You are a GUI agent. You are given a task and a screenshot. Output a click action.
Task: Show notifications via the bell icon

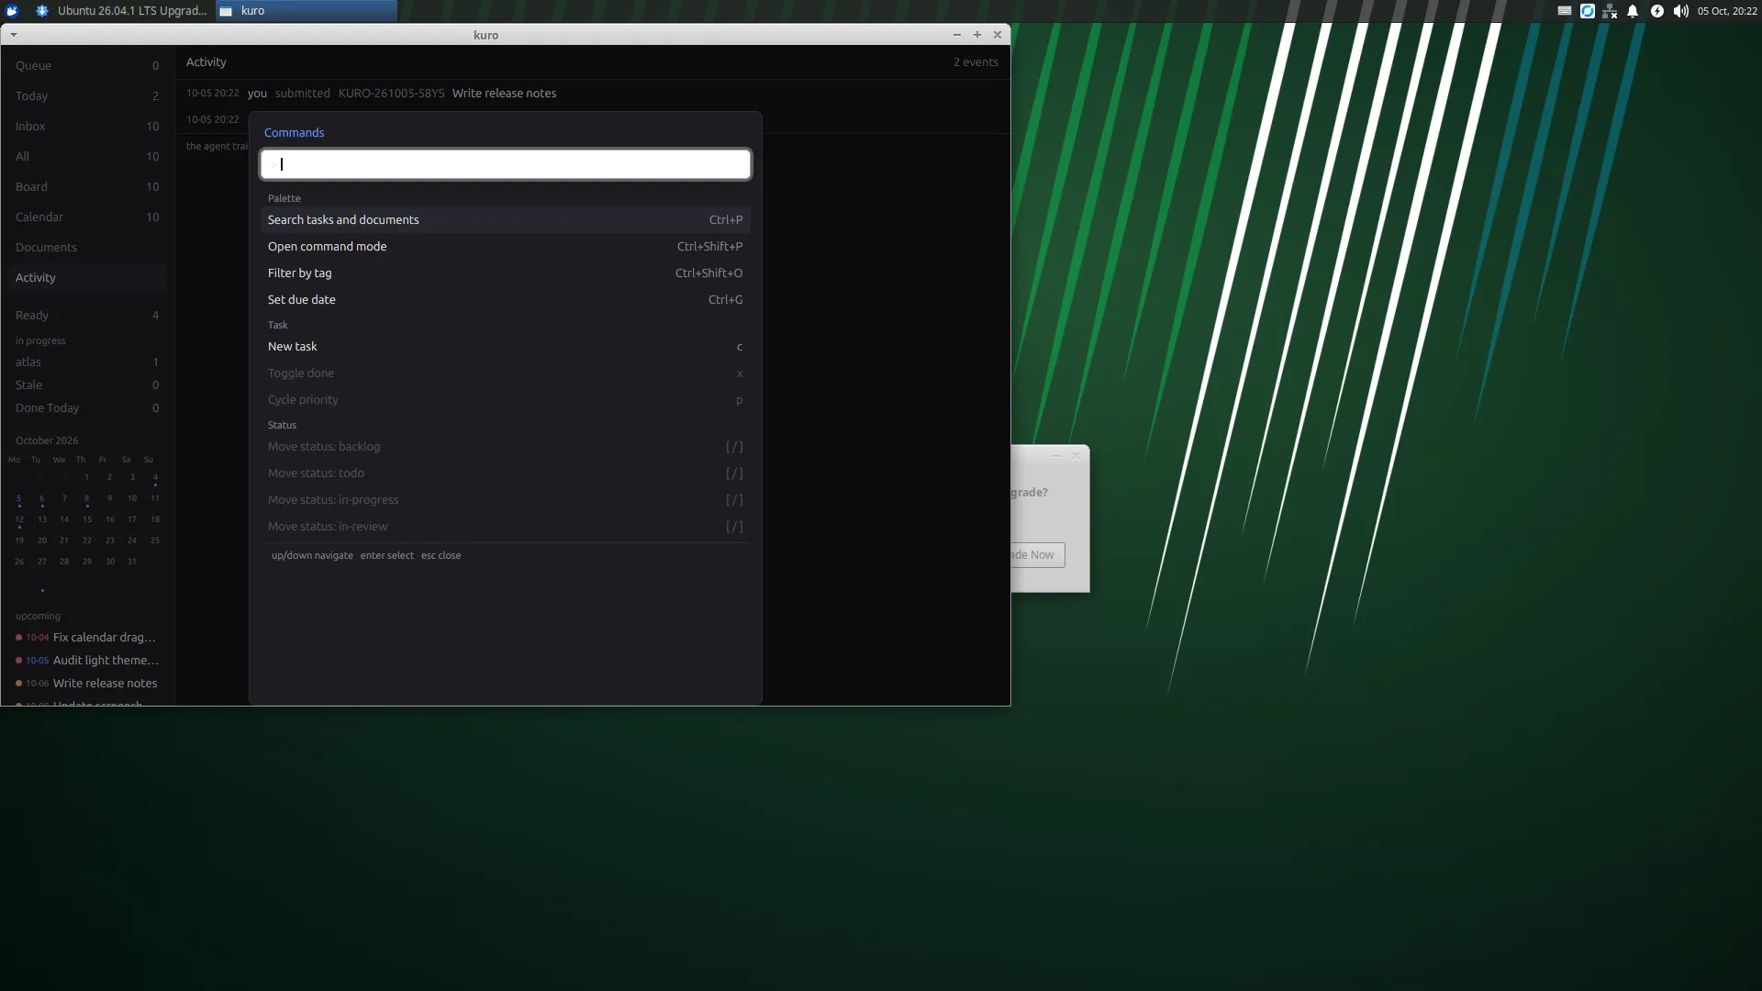(x=1633, y=11)
